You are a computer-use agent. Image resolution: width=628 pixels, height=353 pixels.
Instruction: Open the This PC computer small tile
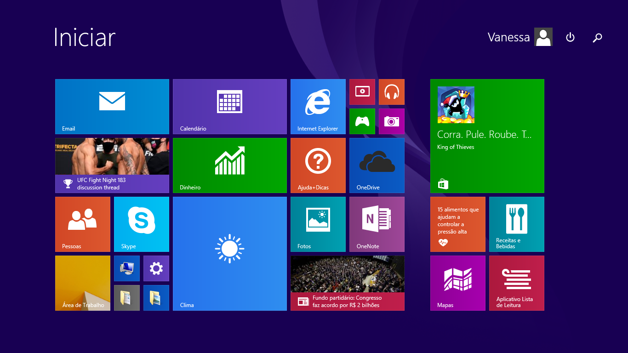(x=127, y=268)
